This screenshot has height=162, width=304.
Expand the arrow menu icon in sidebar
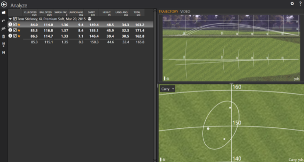point(4,21)
